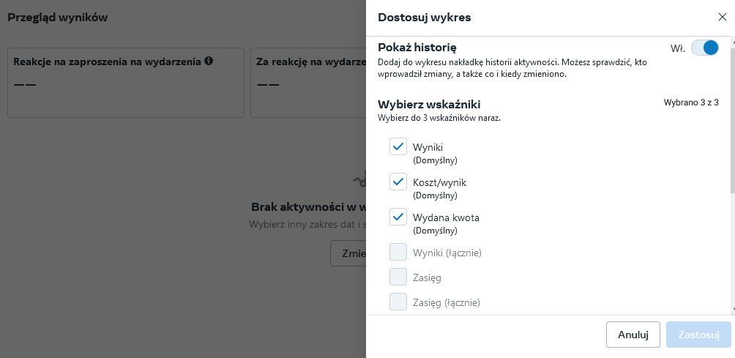
Task: Select the Zasięg checkbox
Action: coord(398,277)
